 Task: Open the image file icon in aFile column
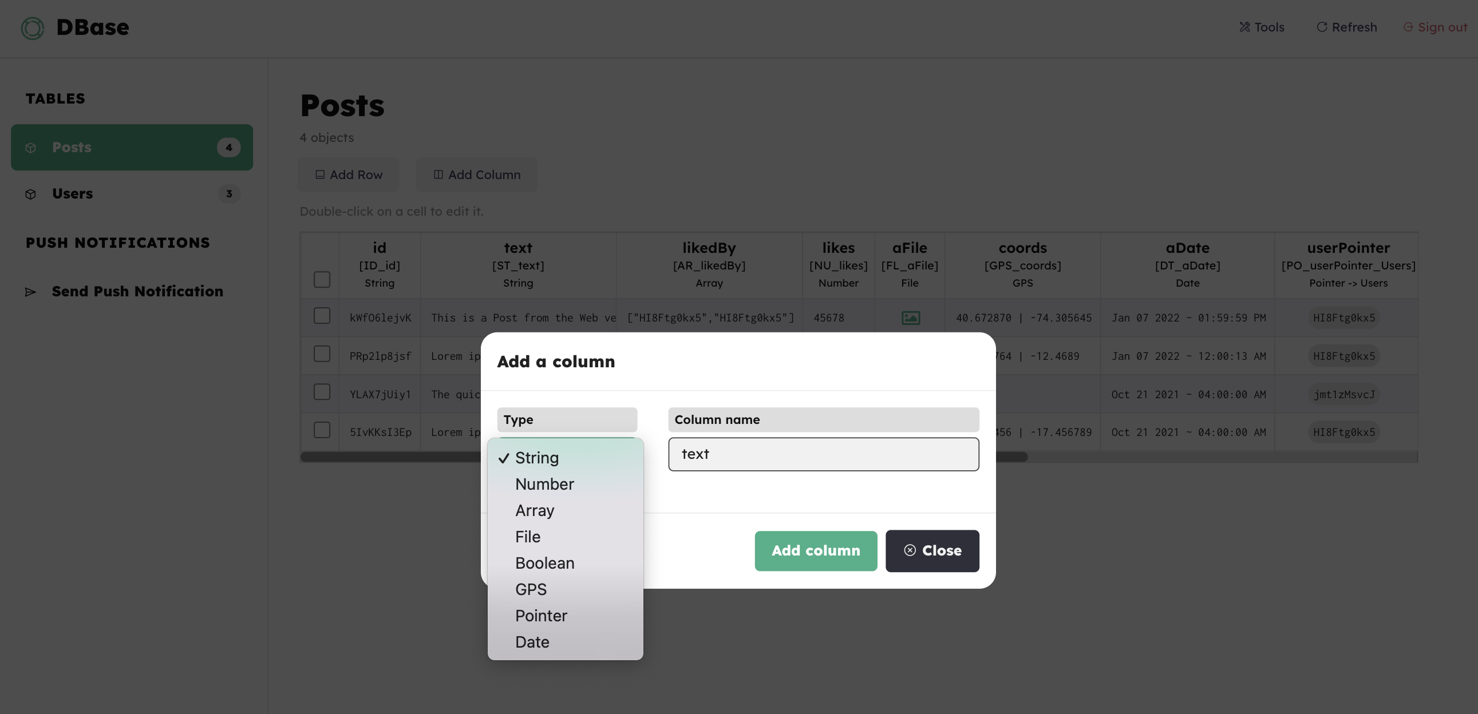tap(910, 318)
